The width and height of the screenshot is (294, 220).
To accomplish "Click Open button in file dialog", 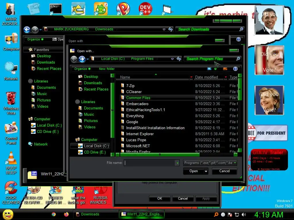I will click(x=194, y=171).
